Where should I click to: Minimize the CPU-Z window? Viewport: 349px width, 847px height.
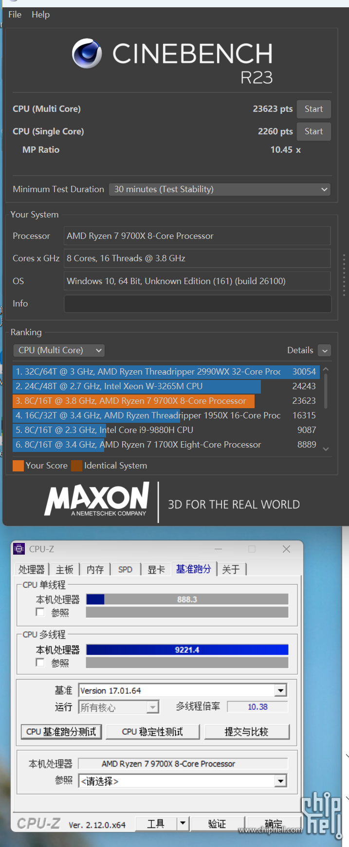pyautogui.click(x=219, y=549)
